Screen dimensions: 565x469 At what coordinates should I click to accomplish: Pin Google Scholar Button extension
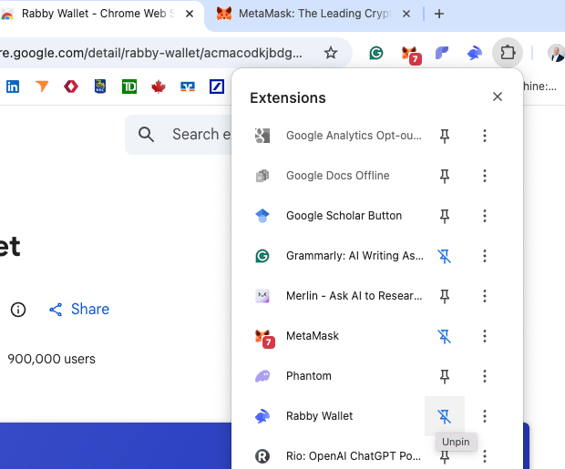tap(445, 216)
